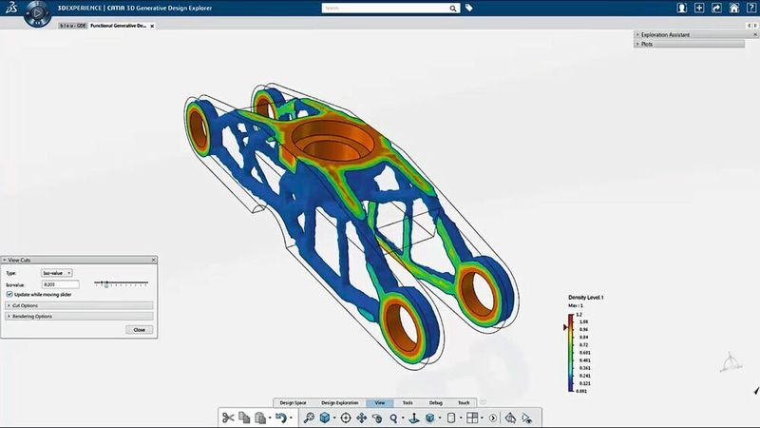Expand the Rendering Options section
This screenshot has height=428, width=760.
click(x=79, y=317)
